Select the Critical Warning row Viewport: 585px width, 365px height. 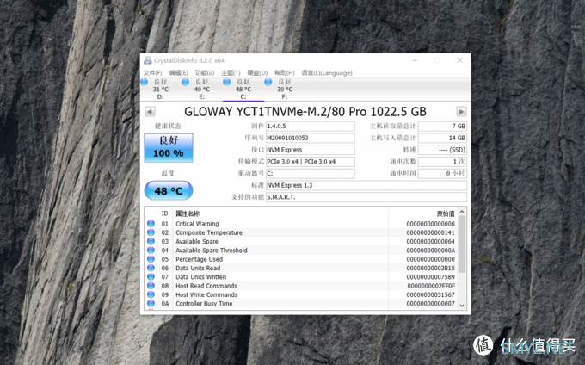(x=301, y=224)
